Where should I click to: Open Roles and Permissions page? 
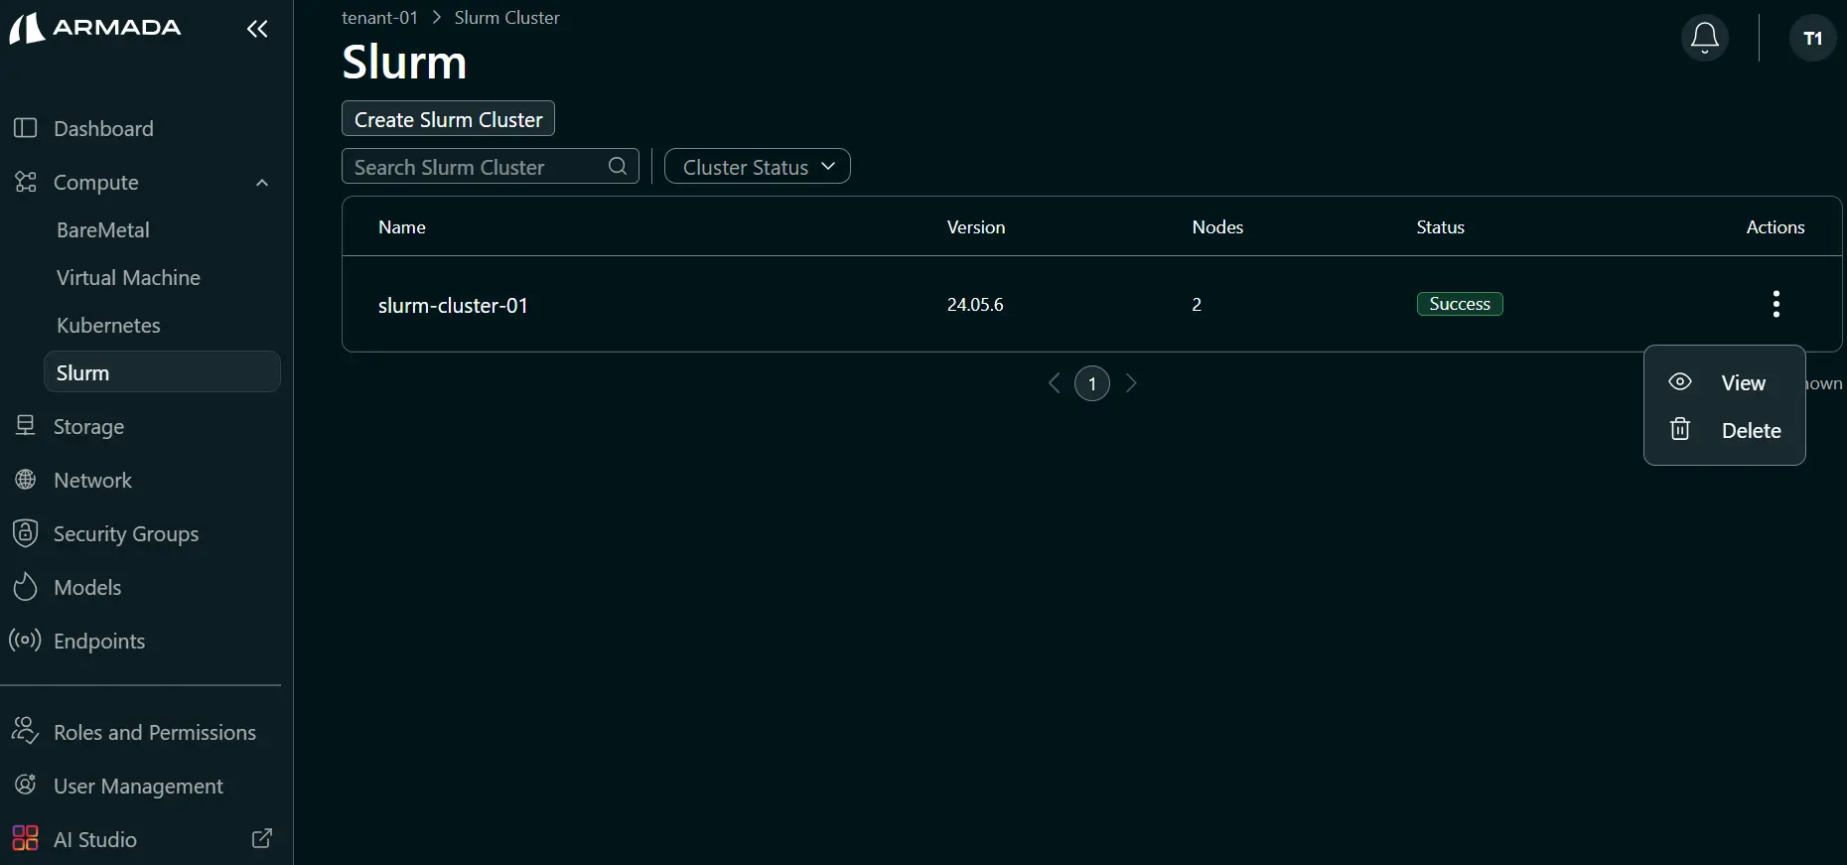[155, 732]
